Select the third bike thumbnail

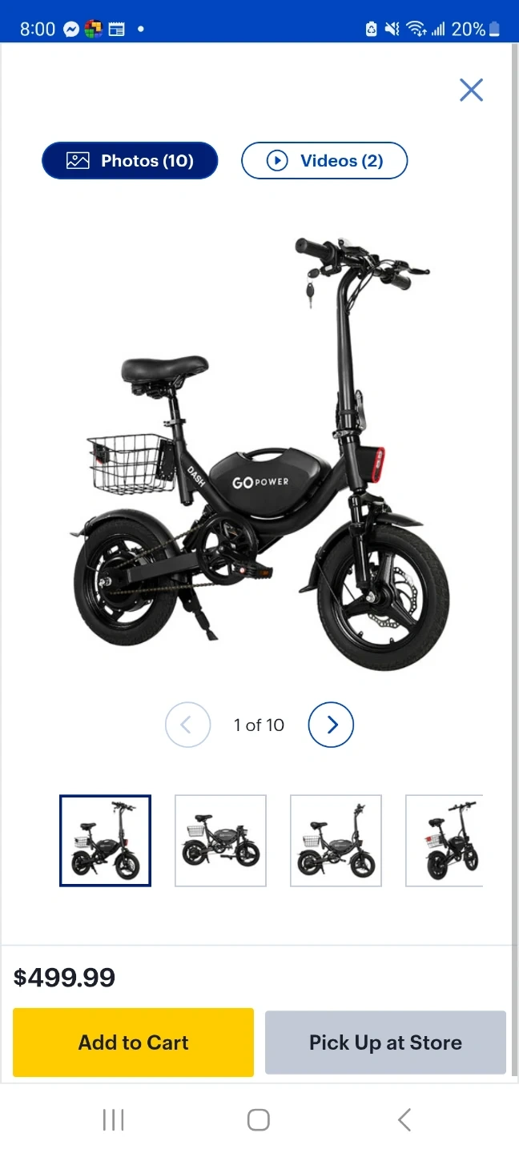[336, 841]
